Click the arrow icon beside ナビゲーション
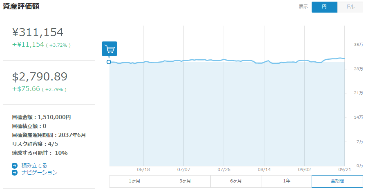Viewport: 368px width, 191px height. [x=15, y=172]
